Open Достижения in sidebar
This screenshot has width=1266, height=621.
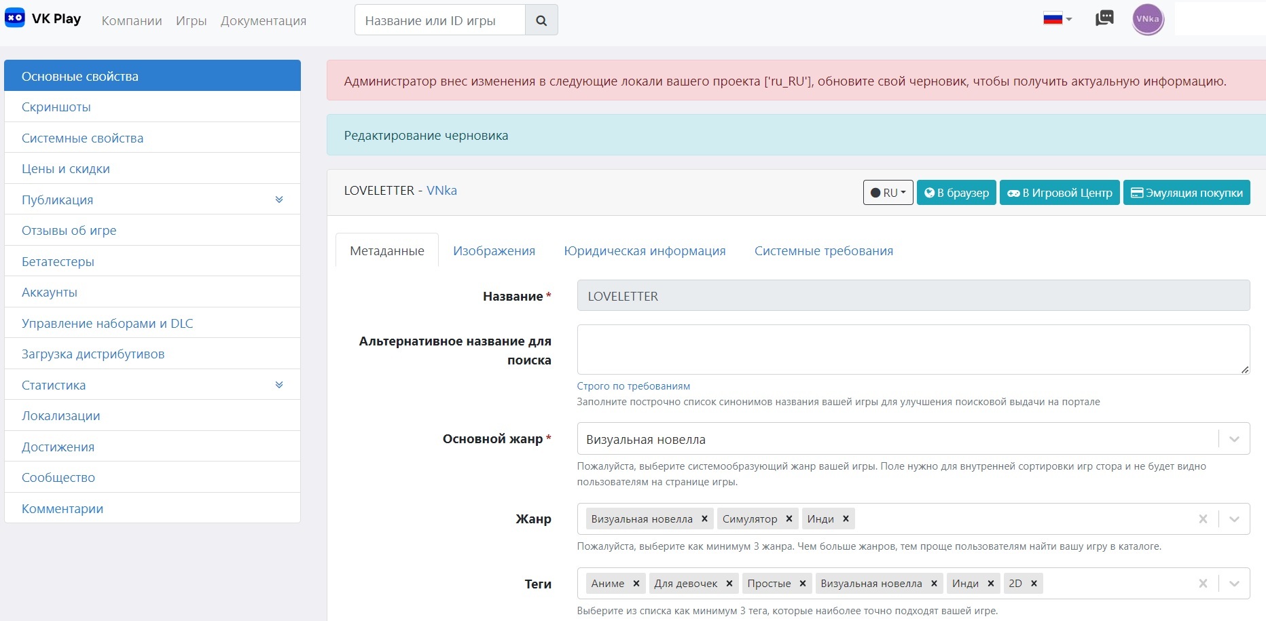coord(152,447)
